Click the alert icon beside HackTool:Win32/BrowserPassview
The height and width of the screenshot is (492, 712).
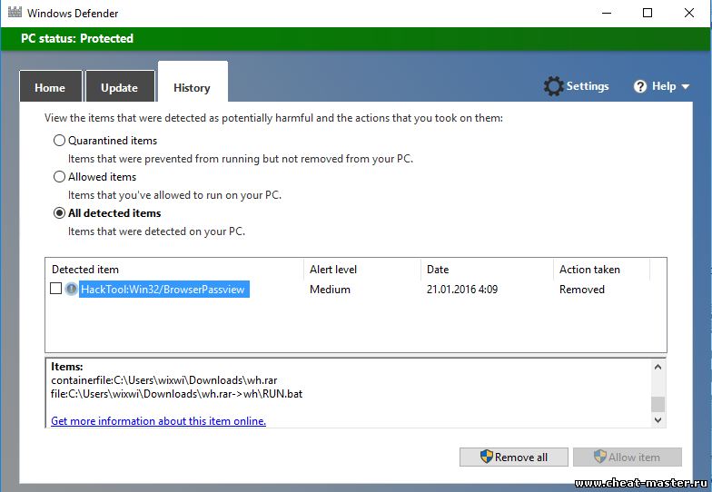[x=71, y=289]
